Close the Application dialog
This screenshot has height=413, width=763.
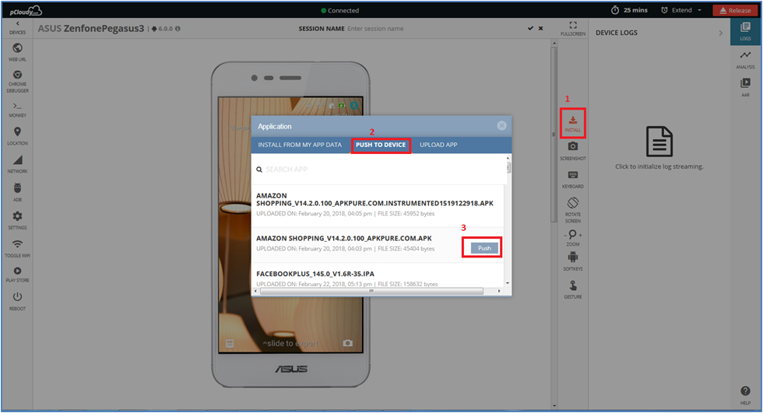[501, 126]
